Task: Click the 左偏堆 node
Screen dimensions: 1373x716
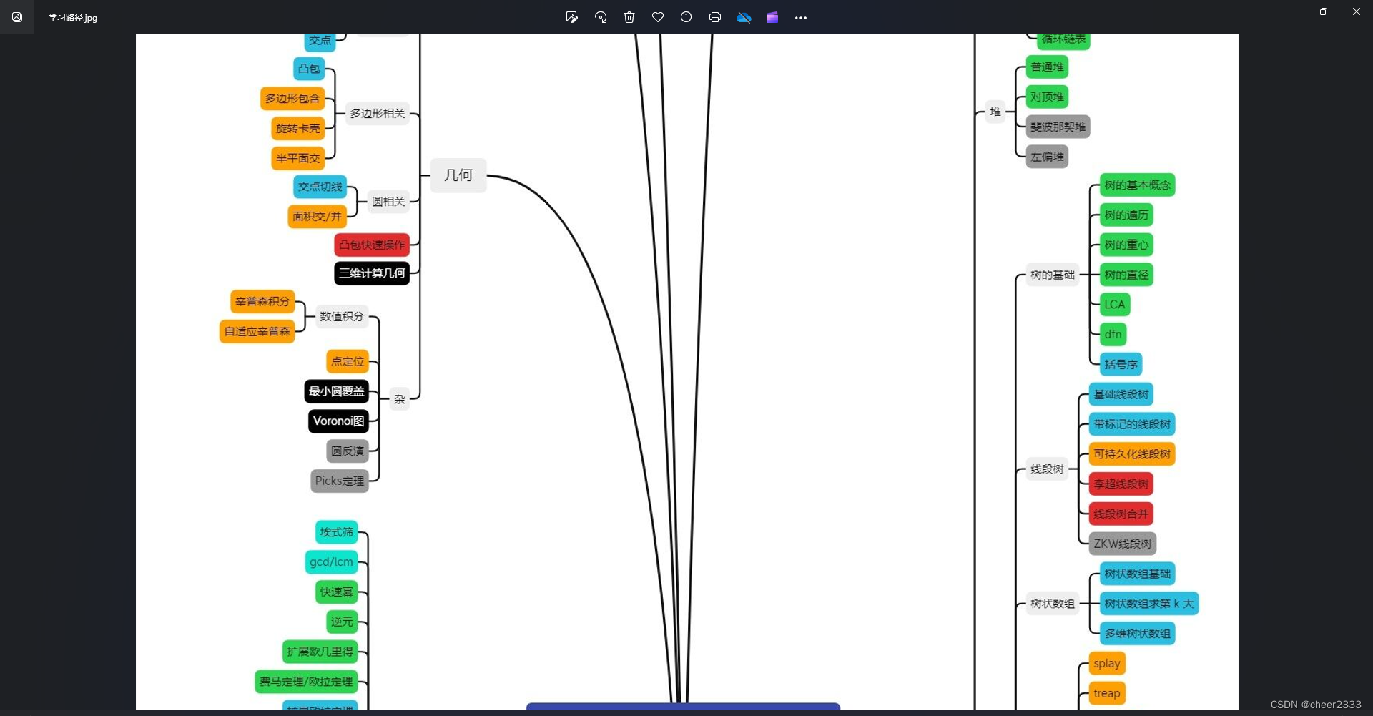Action: 1047,157
